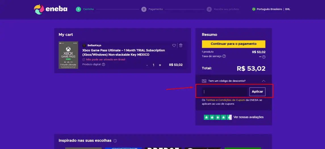Open Termos e Condições de Cupom link
Screen dimensions: 325x149
[x=225, y=100]
